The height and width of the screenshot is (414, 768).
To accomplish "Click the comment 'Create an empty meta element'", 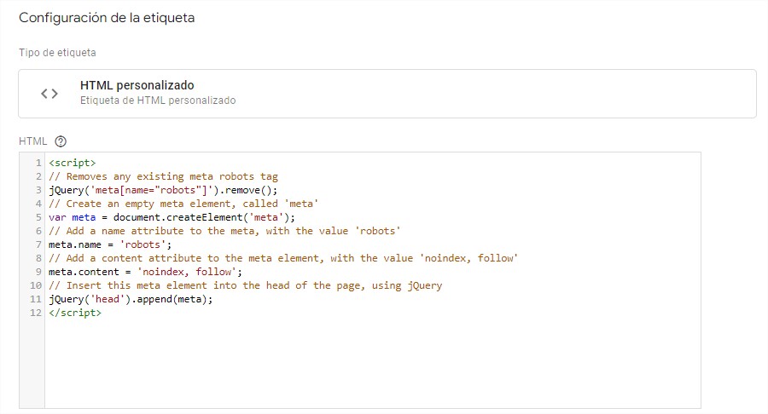I will pyautogui.click(x=183, y=204).
